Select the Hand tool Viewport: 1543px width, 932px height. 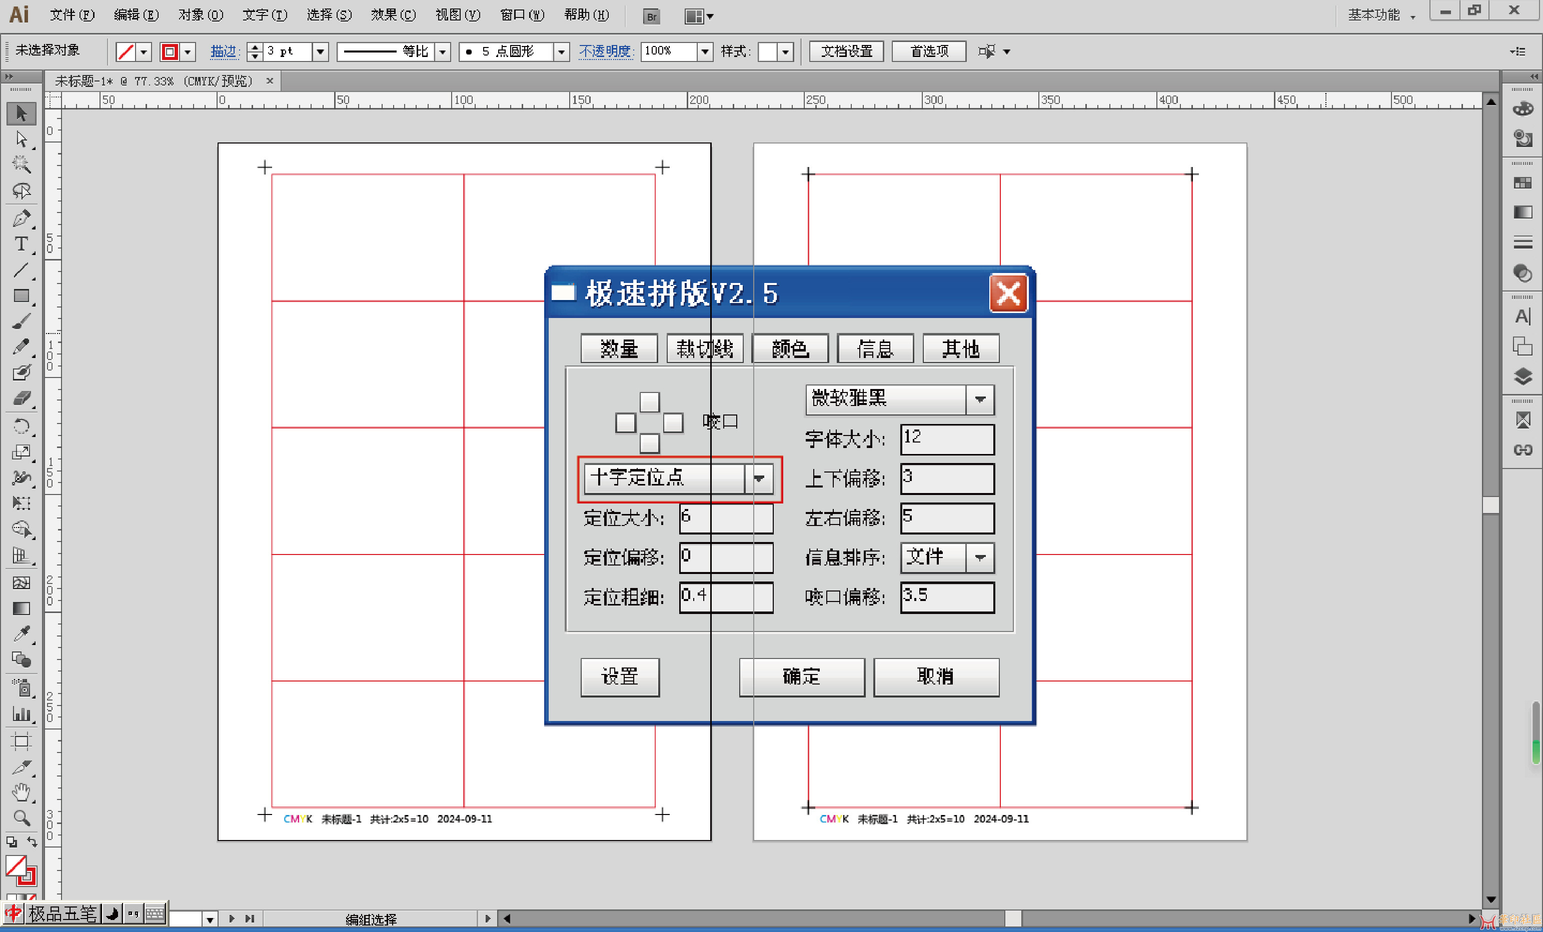[22, 792]
